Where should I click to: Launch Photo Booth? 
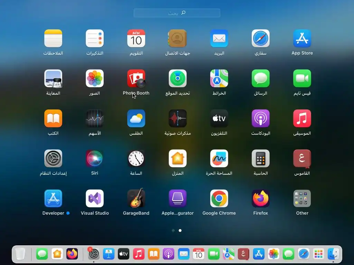click(136, 78)
